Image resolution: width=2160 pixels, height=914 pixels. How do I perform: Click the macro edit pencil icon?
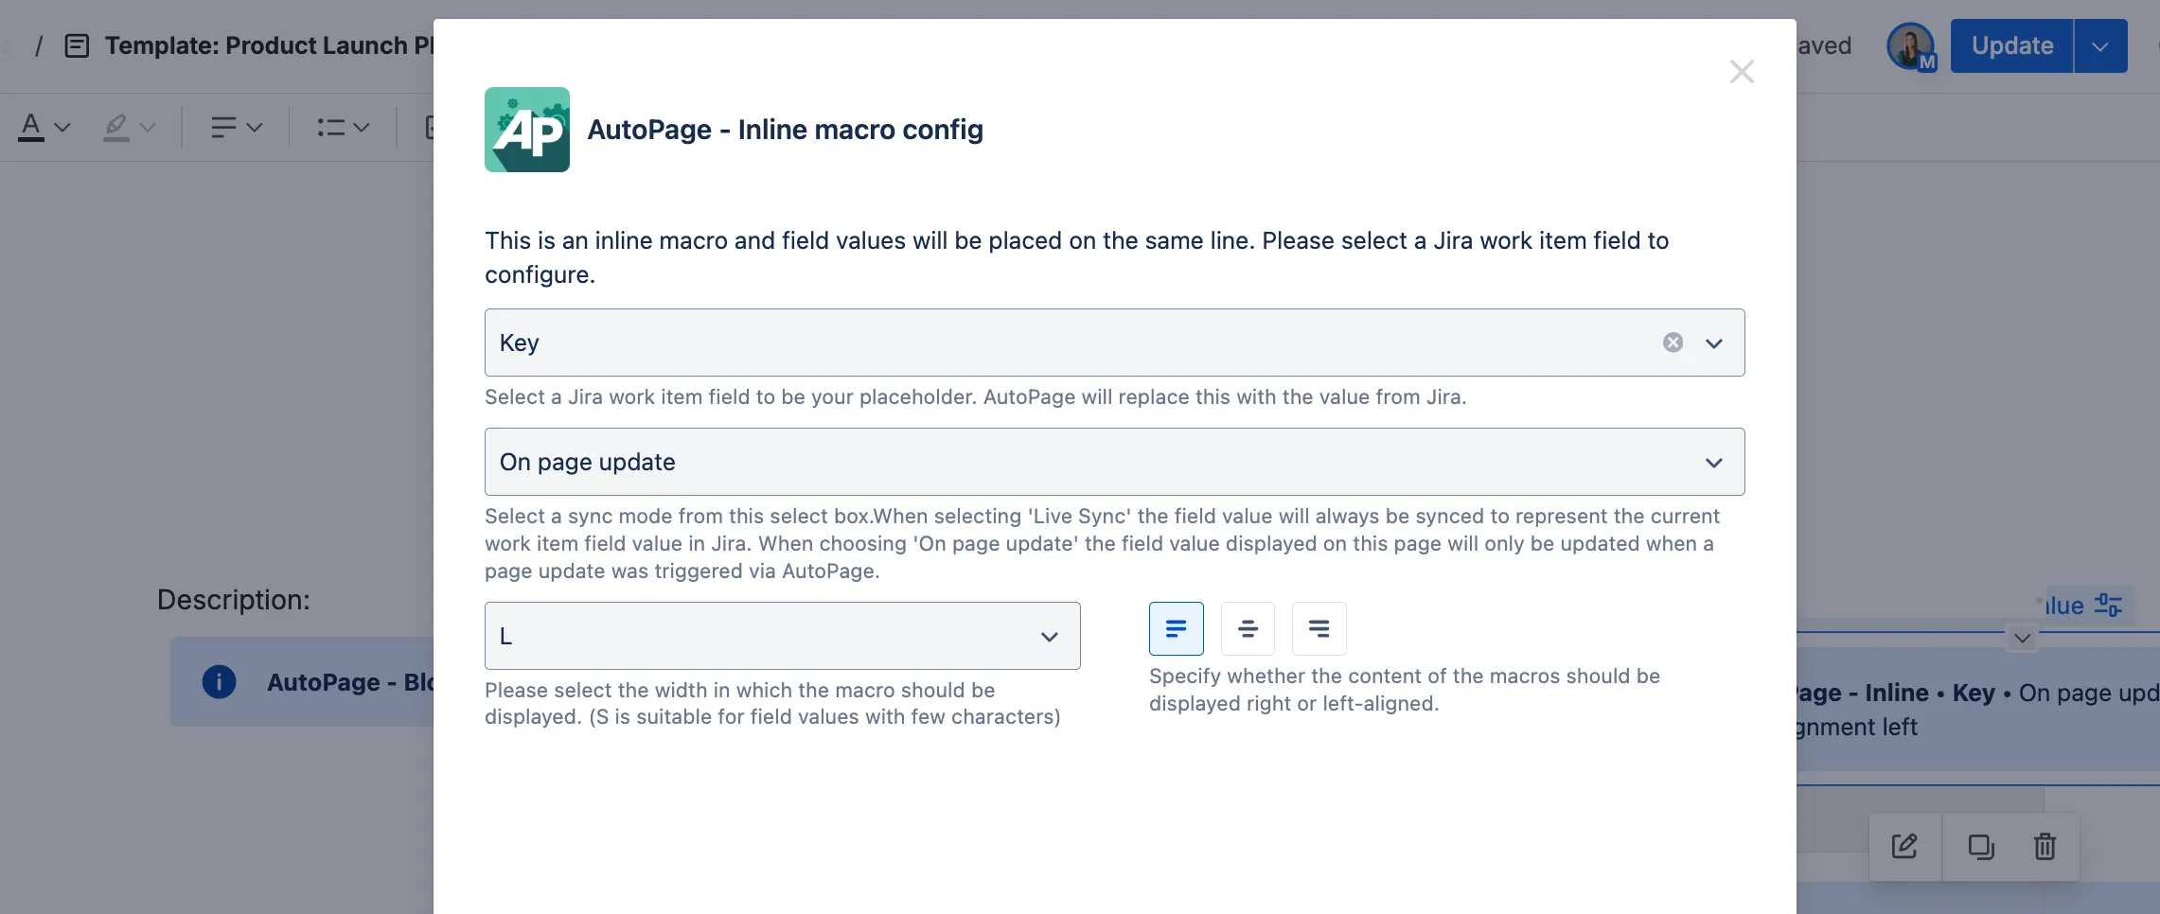click(x=1904, y=846)
